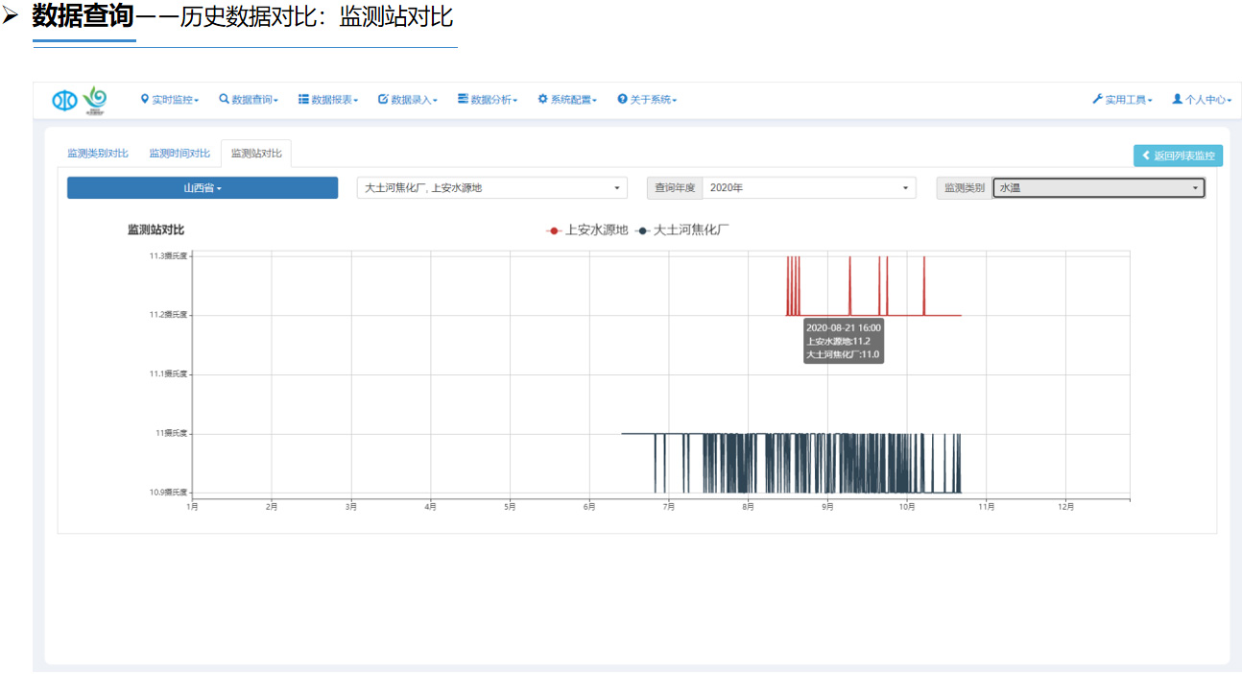Click the 监测类别 label

(x=965, y=188)
